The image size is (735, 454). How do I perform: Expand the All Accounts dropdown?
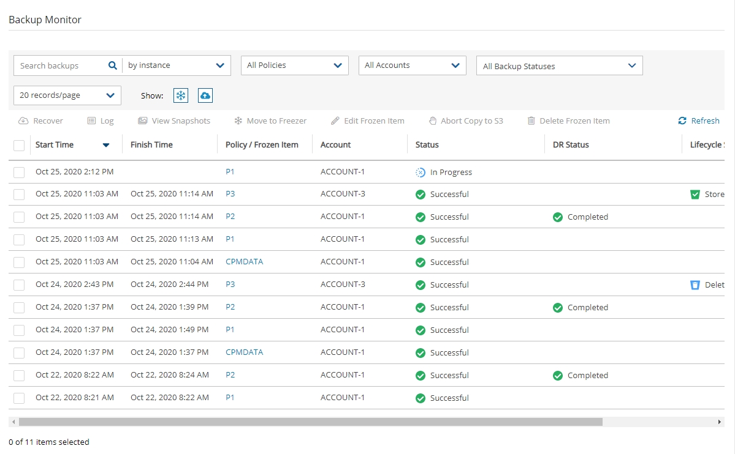(412, 65)
